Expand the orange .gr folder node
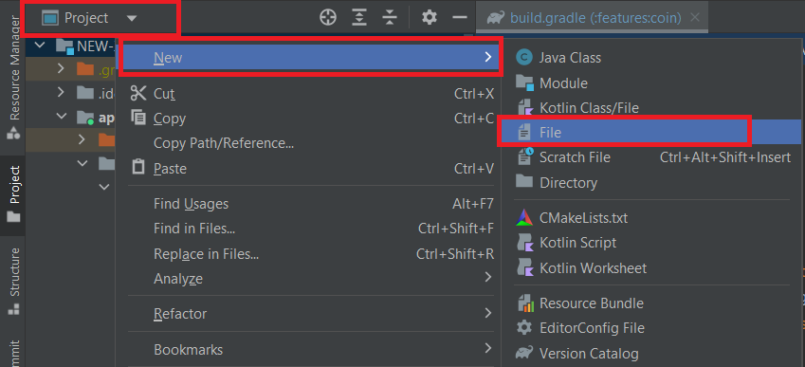Screen dimensions: 805x367 [x=60, y=67]
